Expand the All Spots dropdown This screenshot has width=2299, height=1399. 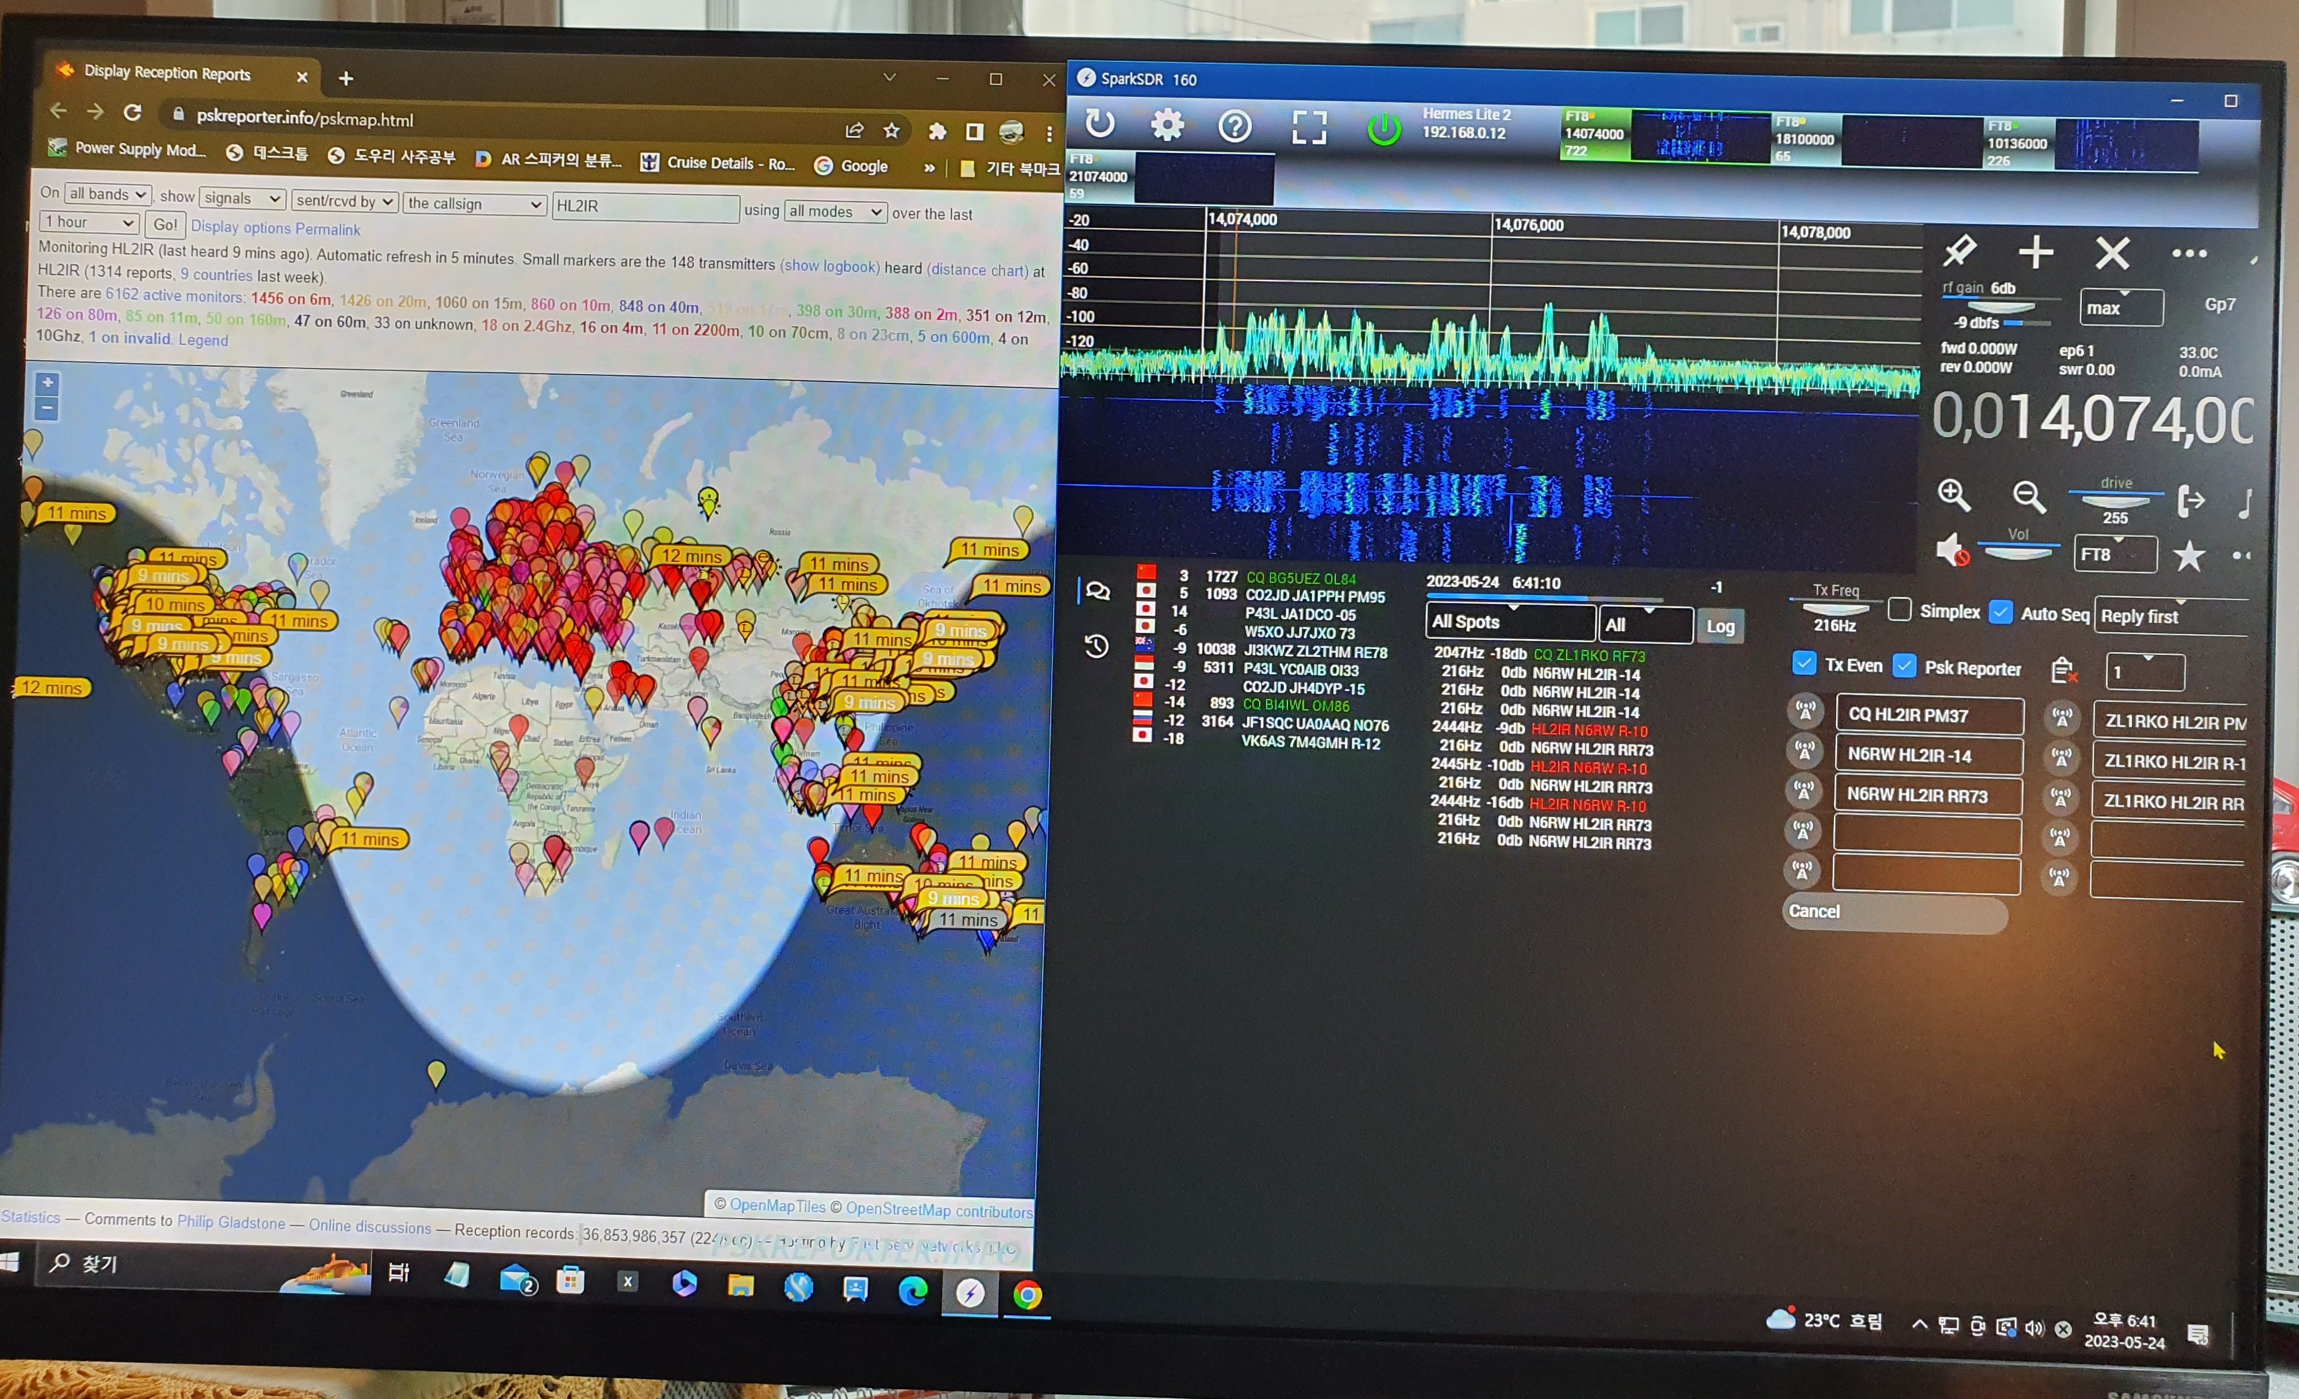pos(1510,621)
